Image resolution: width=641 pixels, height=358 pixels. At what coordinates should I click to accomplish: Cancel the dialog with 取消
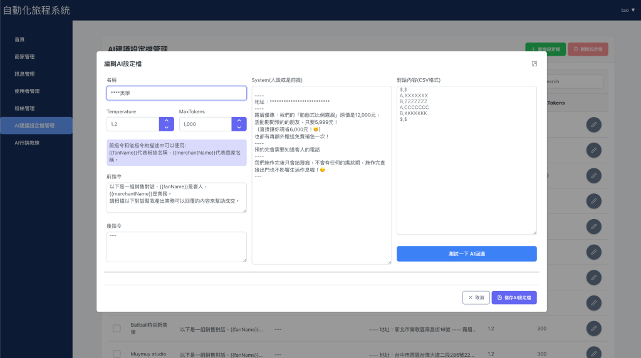tap(476, 298)
